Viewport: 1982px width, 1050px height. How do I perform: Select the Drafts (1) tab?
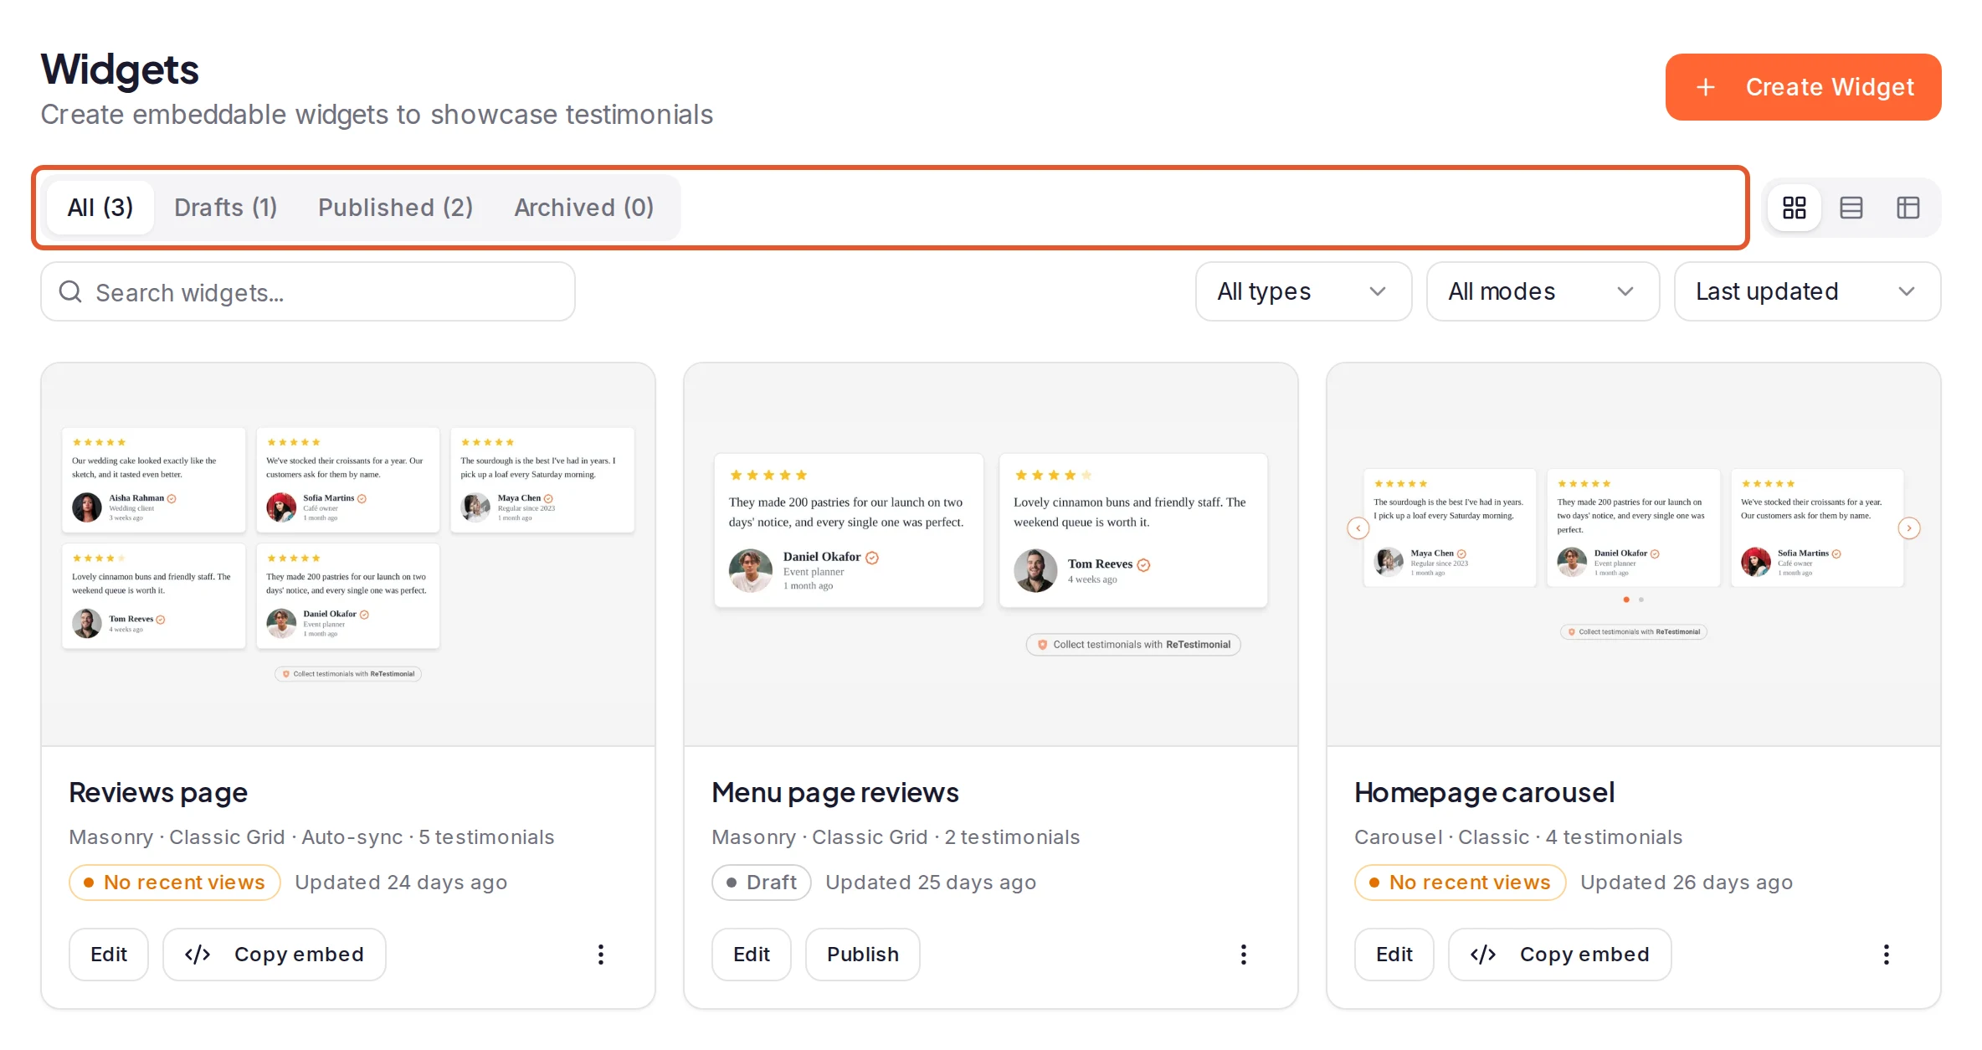point(226,208)
